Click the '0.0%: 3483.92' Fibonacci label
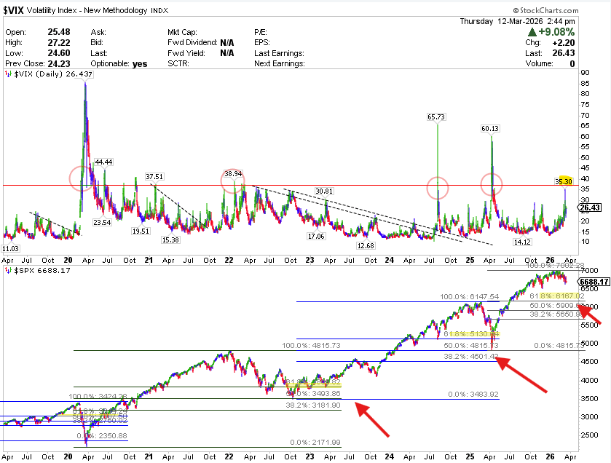611x463 pixels. (x=473, y=395)
